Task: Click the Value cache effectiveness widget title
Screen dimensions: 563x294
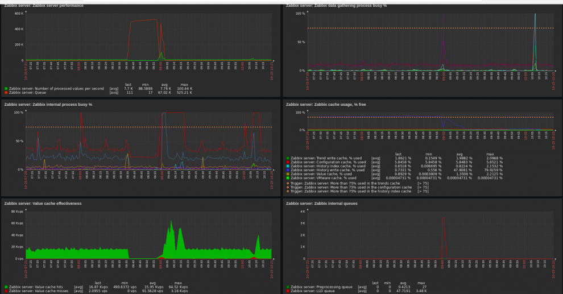Action: [x=43, y=203]
